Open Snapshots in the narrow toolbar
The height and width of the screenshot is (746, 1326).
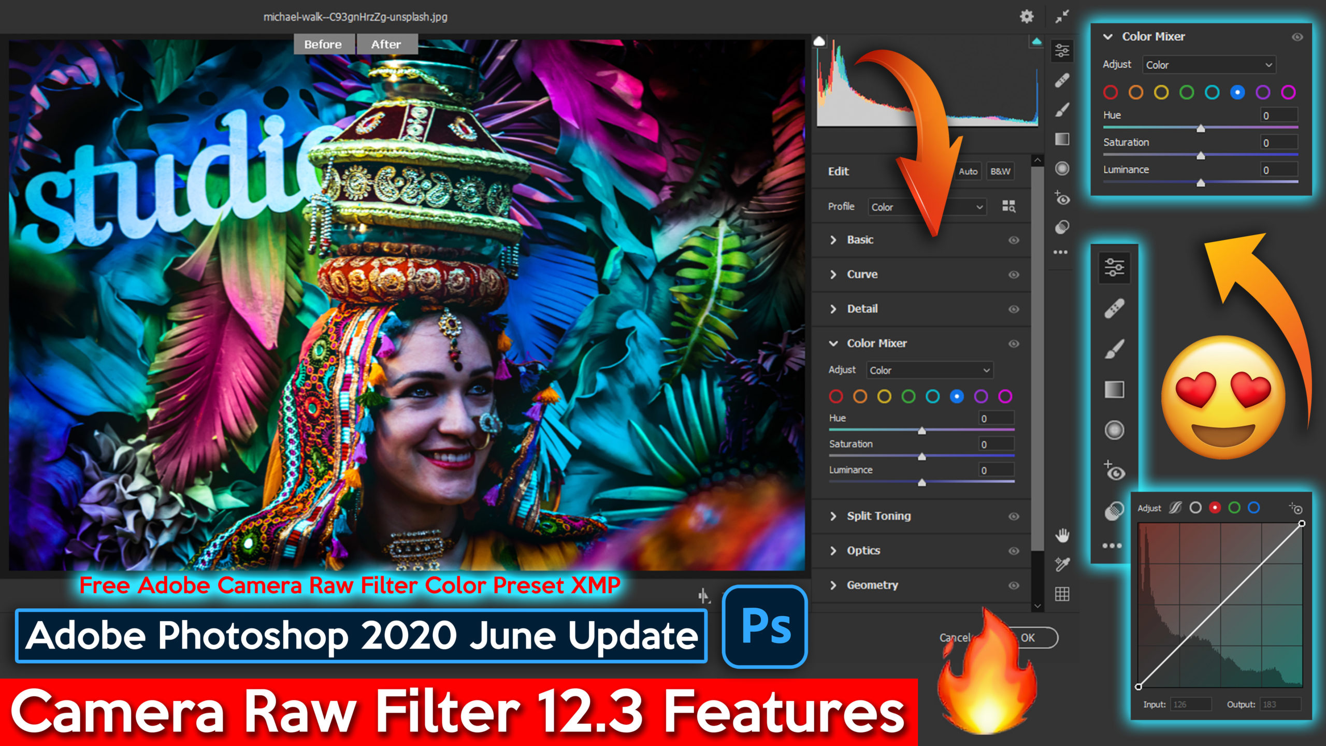coord(1062,227)
